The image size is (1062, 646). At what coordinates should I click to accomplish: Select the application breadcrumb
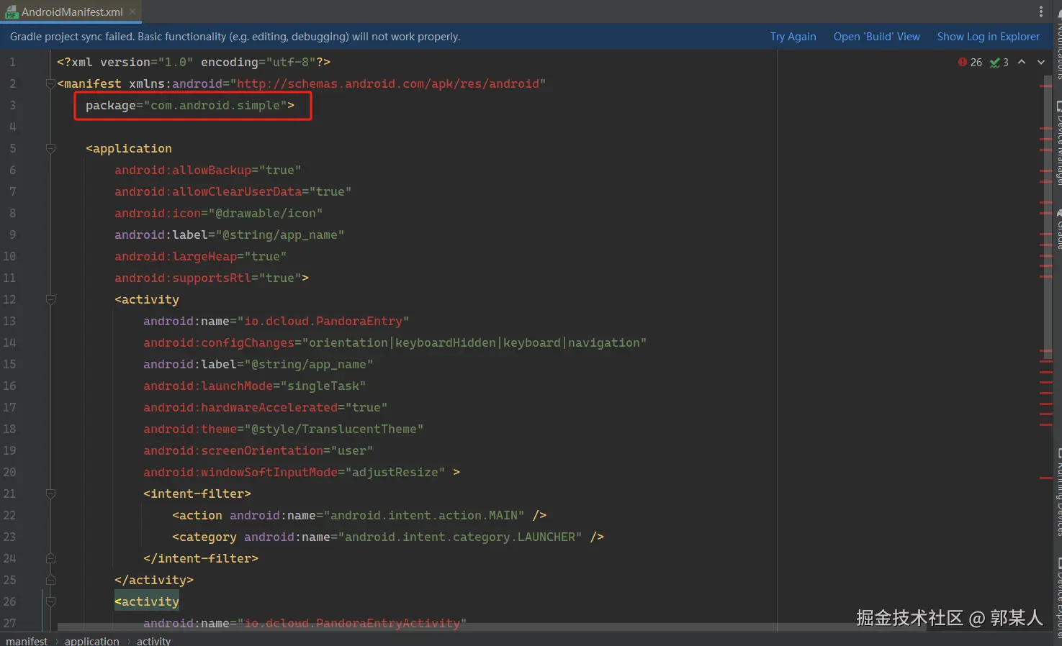tap(92, 640)
